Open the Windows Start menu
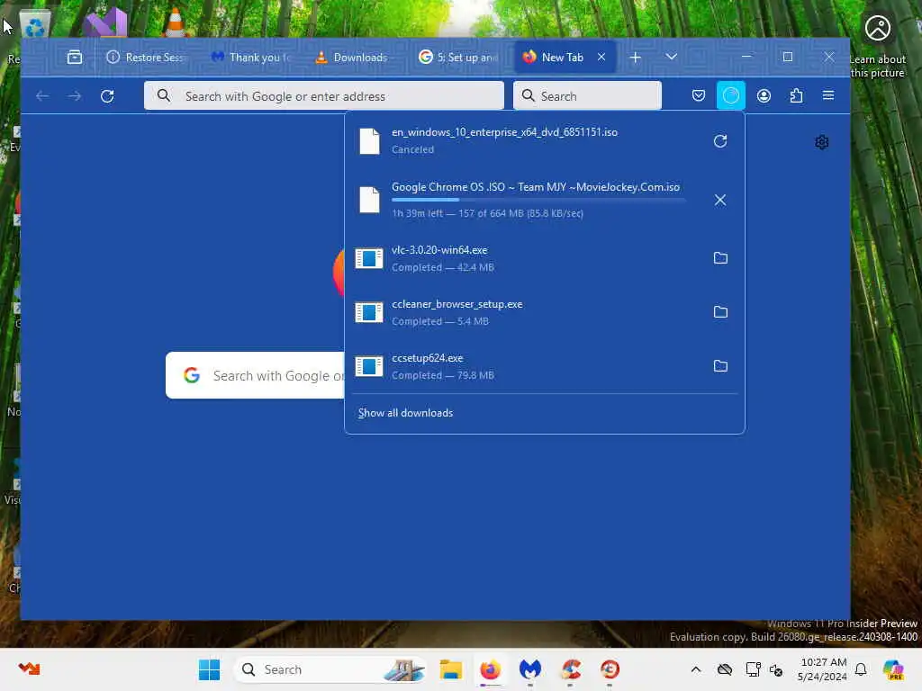Image resolution: width=922 pixels, height=691 pixels. click(209, 669)
